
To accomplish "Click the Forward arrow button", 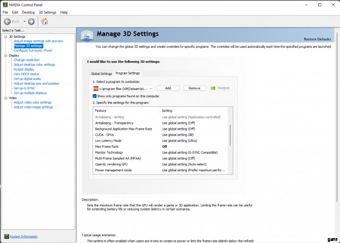I will point(31,22).
